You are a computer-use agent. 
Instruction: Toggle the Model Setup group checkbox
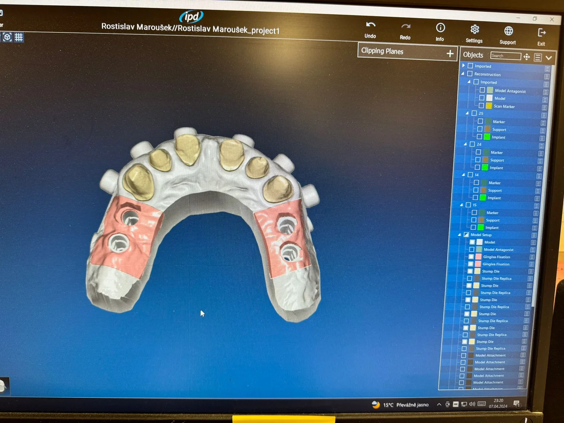pos(466,234)
